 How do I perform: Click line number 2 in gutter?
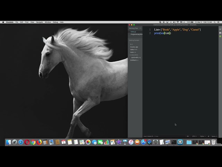coord(150,33)
